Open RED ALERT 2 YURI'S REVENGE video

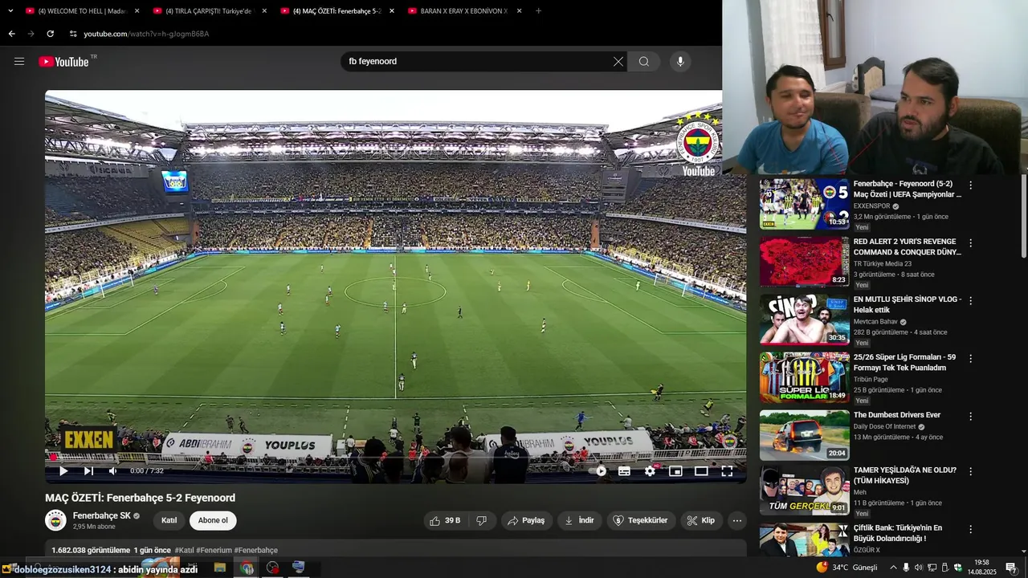907,246
